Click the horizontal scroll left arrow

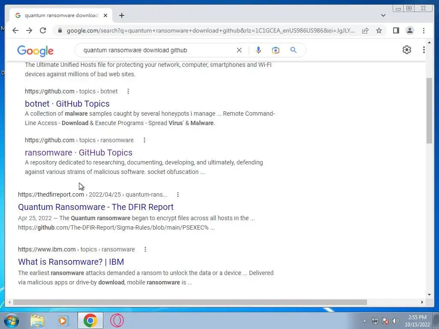coord(9,302)
